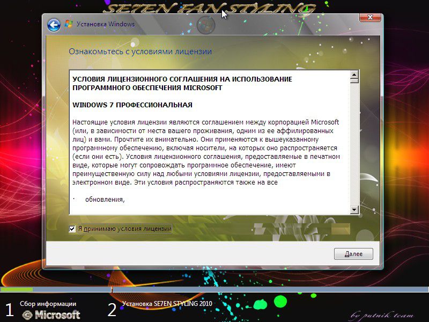Click the Ознакомьтесь с условиями лицензии heading

point(140,52)
